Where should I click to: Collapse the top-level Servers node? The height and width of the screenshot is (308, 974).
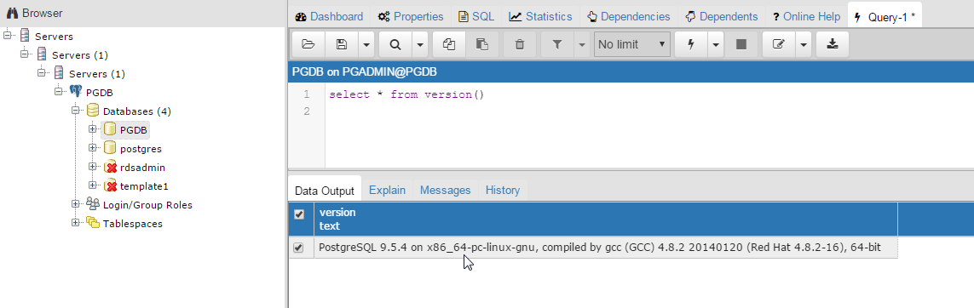(8, 36)
